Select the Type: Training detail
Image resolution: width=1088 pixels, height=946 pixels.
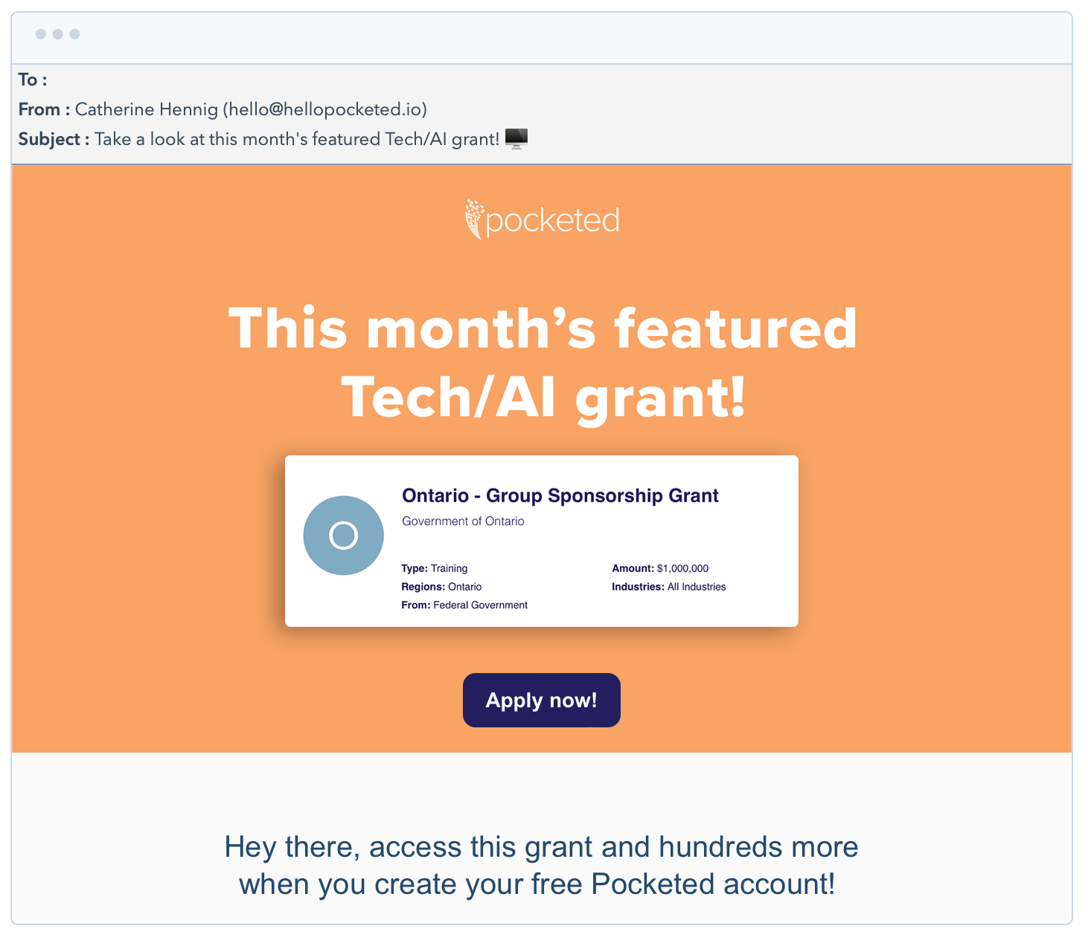(435, 569)
